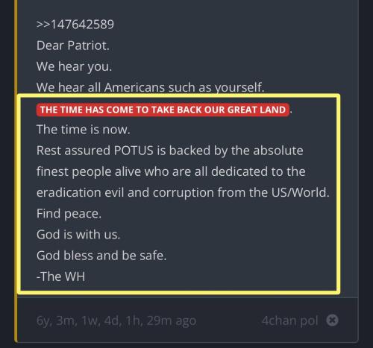Click the line 'God is with us.'
Viewport: 373px width, 348px height.
(x=78, y=235)
